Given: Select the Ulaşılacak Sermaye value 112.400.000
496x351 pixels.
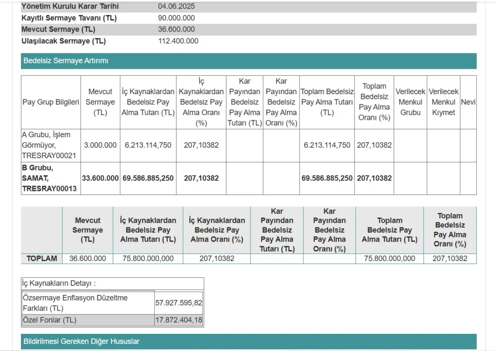Looking at the screenshot, I should click(178, 41).
